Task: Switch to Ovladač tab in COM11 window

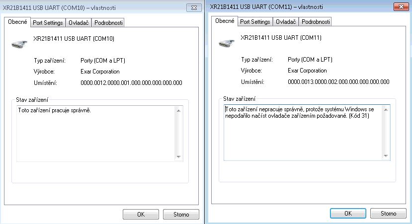Action: click(x=286, y=22)
